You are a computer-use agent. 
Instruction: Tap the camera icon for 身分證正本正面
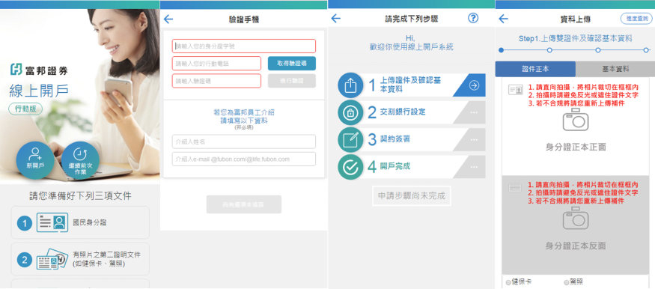[x=576, y=120]
